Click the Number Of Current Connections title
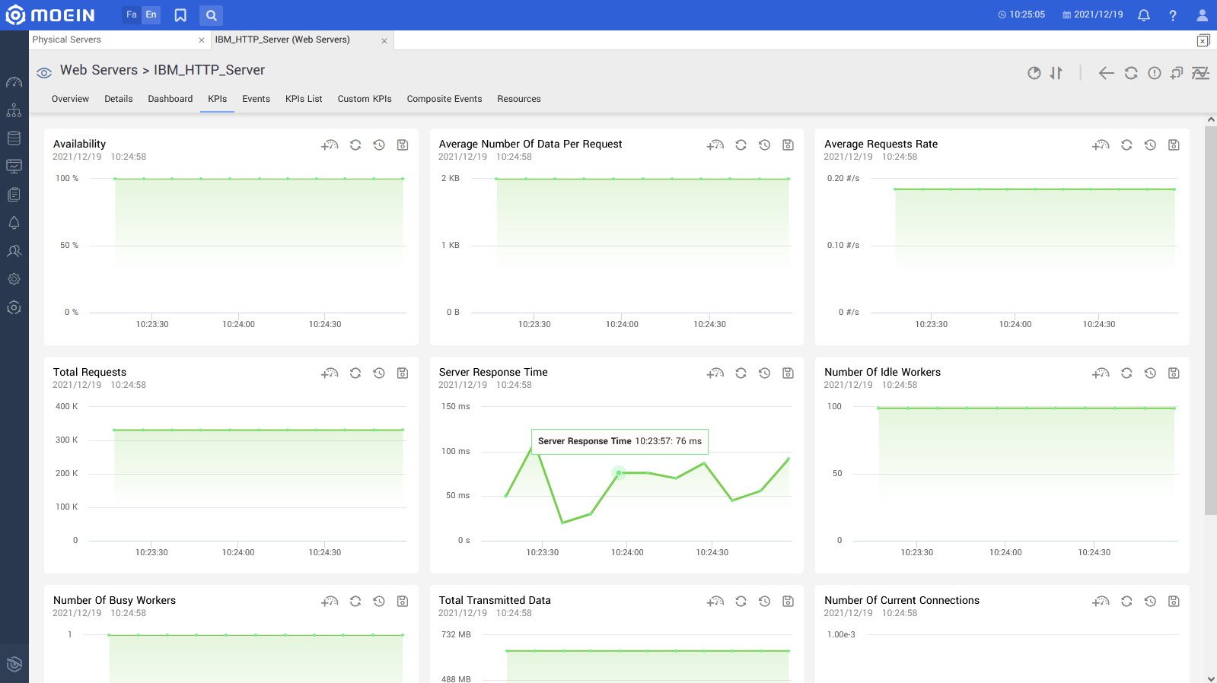Viewport: 1217px width, 683px height. [x=902, y=600]
